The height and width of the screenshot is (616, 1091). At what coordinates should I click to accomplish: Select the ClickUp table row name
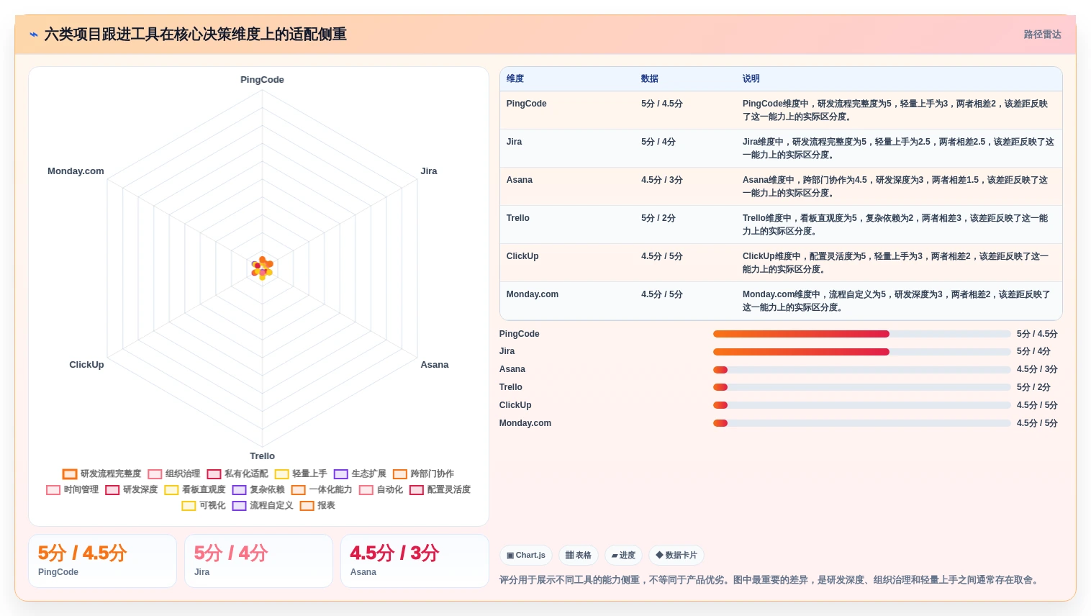(522, 256)
